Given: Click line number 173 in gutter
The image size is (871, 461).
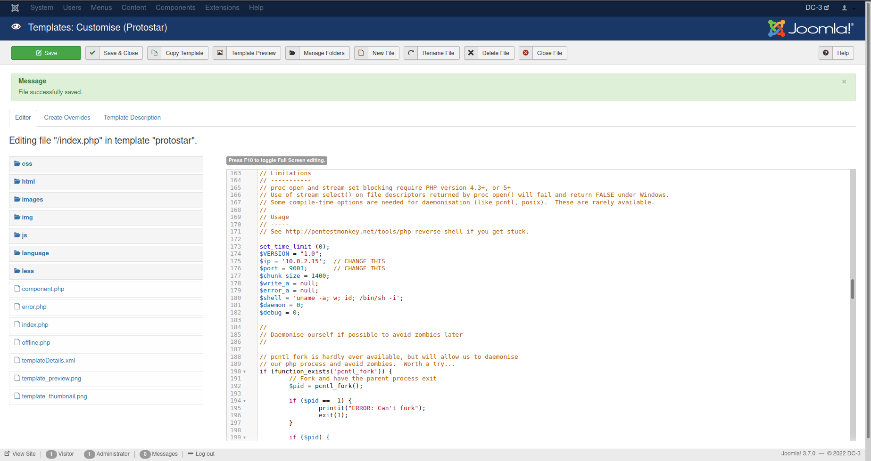Looking at the screenshot, I should 235,247.
